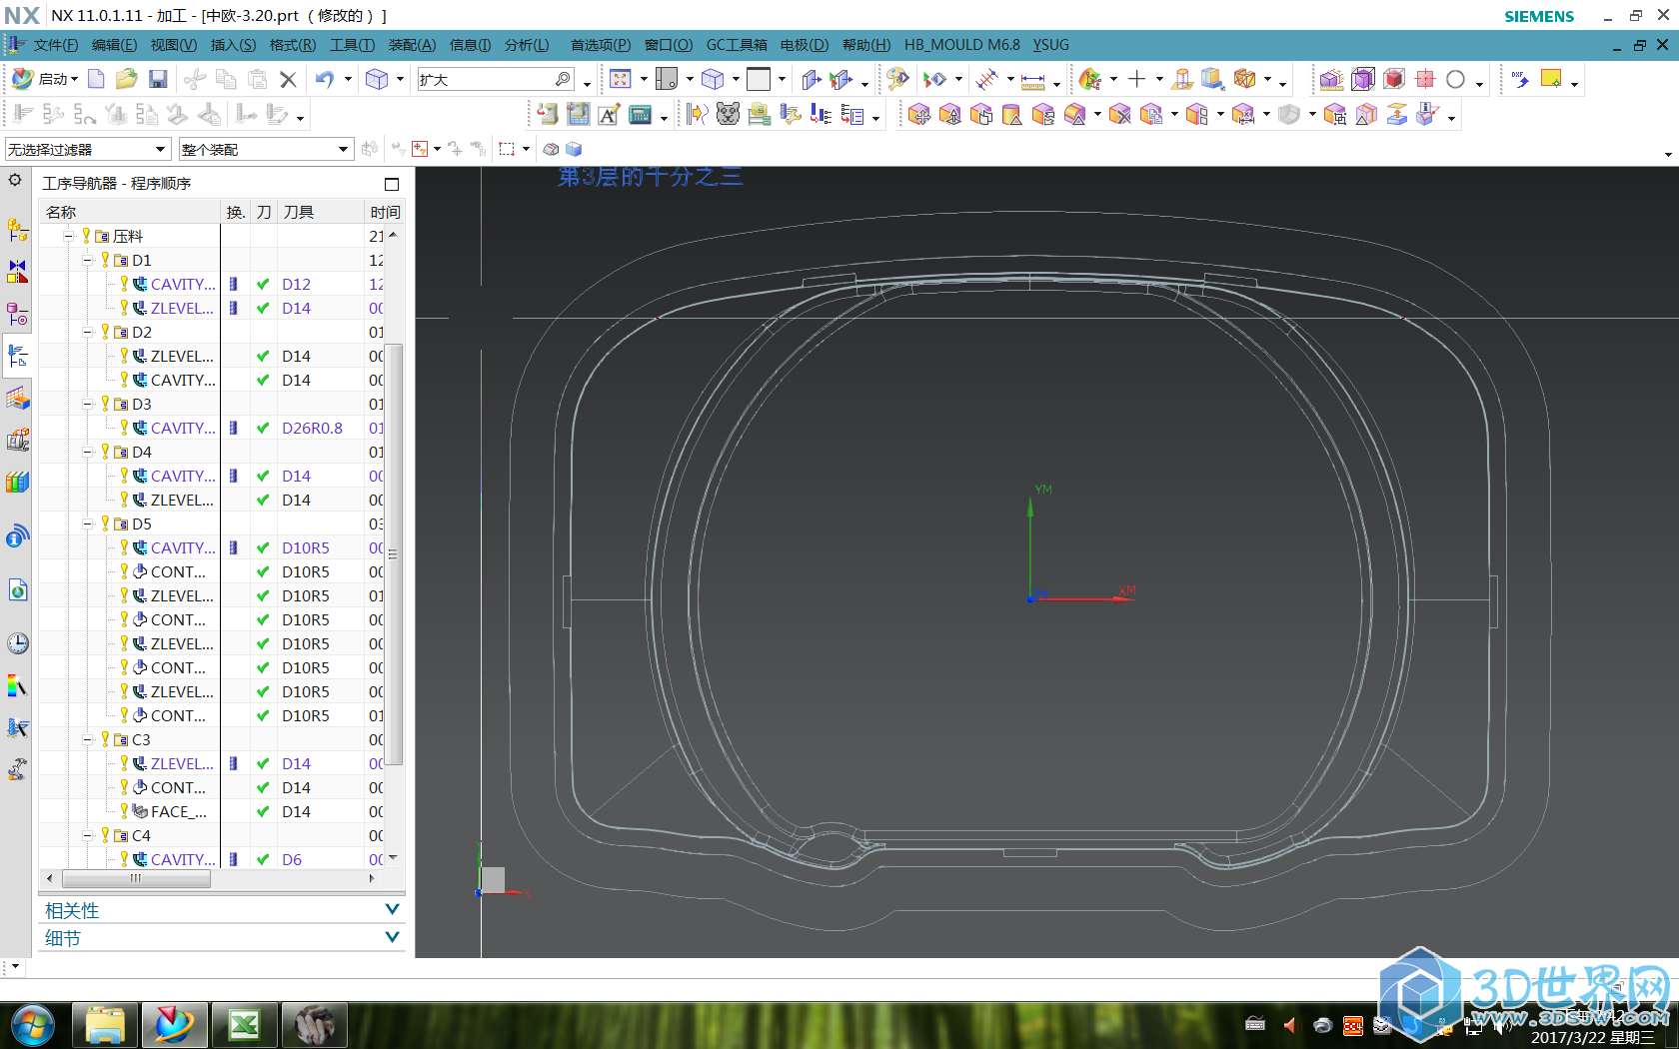Open the 无选择过滤器 selection filter dropdown
Viewport: 1679px width, 1049px height.
88,149
